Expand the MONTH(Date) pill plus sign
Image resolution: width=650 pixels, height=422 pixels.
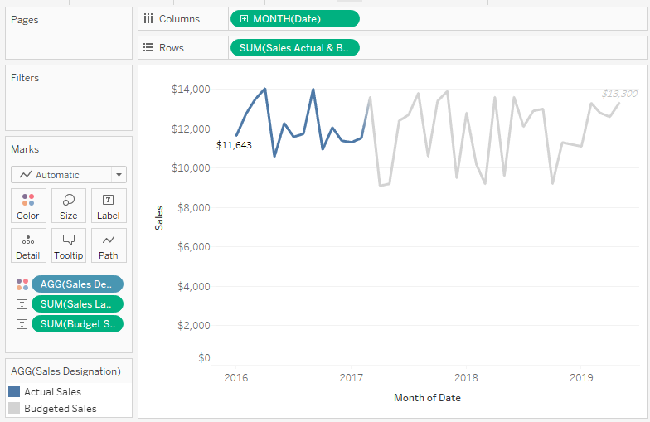pyautogui.click(x=244, y=19)
